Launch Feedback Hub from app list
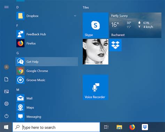This screenshot has width=165, height=132. coord(47,34)
